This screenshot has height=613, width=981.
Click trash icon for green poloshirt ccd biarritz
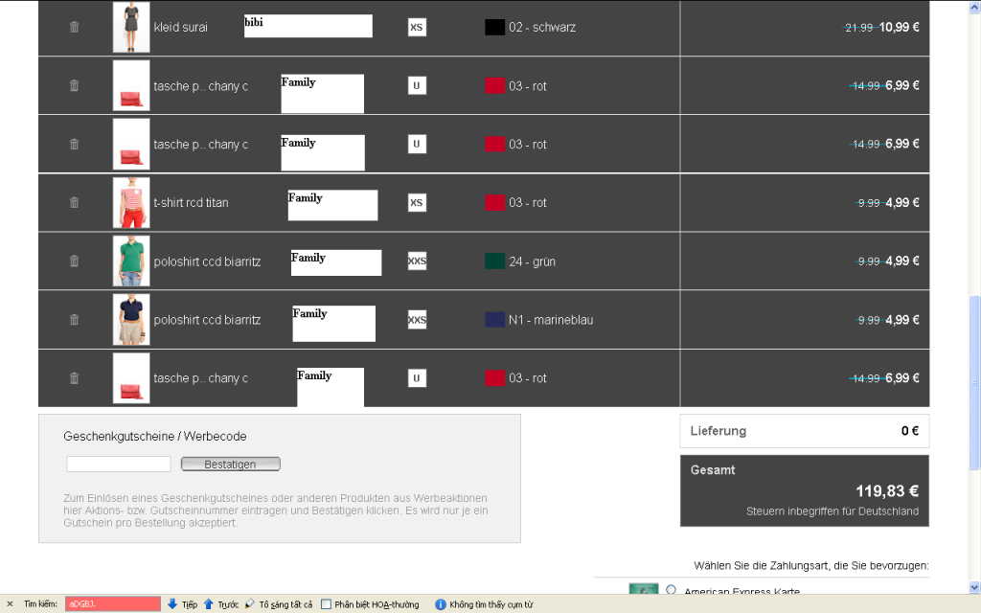pos(75,261)
